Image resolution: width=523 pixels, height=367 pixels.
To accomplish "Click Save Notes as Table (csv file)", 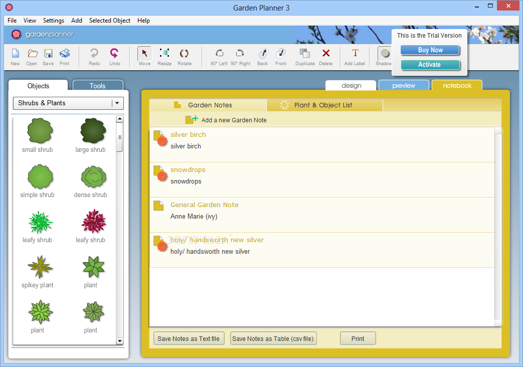I will [273, 338].
